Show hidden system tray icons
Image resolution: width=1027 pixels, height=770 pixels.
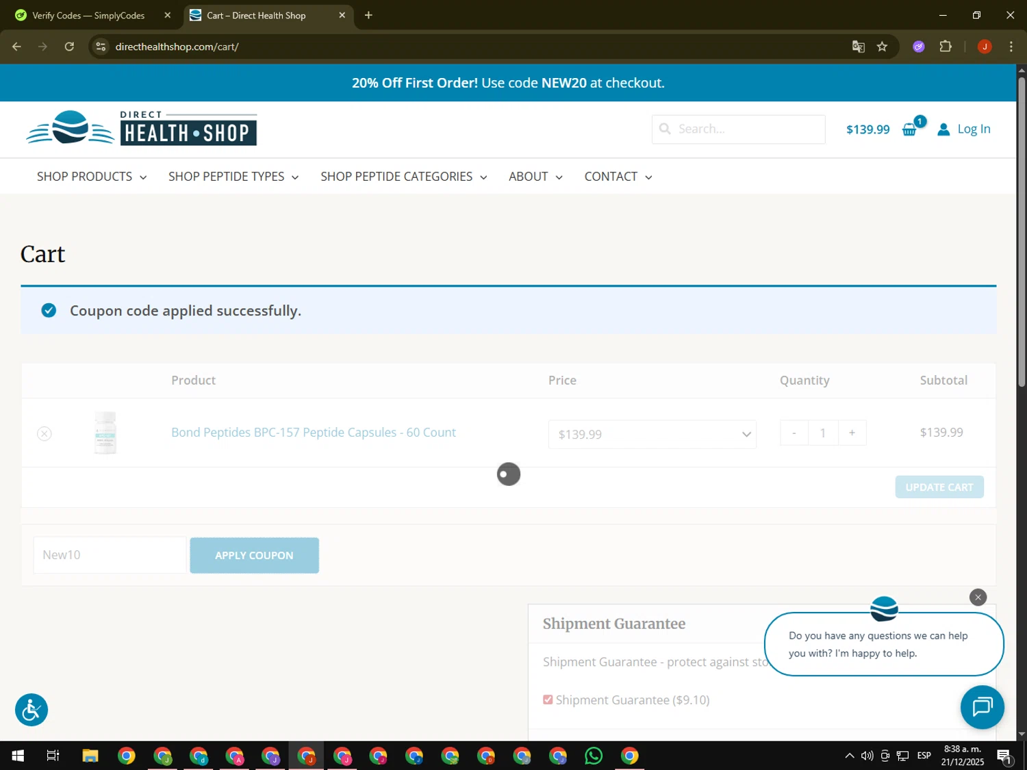point(849,756)
